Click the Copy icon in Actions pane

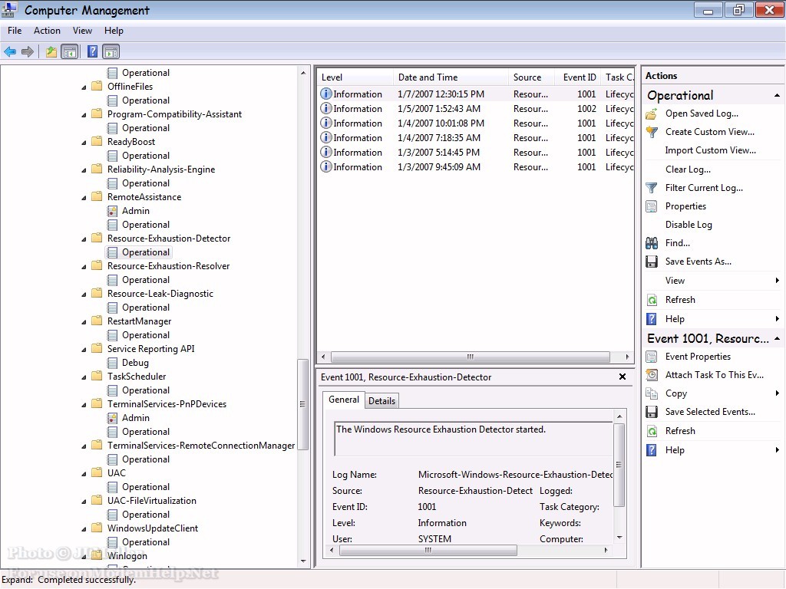pyautogui.click(x=652, y=393)
